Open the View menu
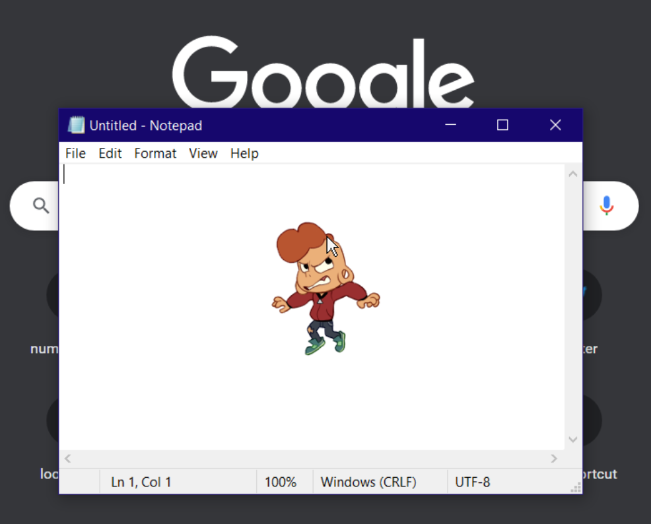This screenshot has height=524, width=651. coord(203,153)
